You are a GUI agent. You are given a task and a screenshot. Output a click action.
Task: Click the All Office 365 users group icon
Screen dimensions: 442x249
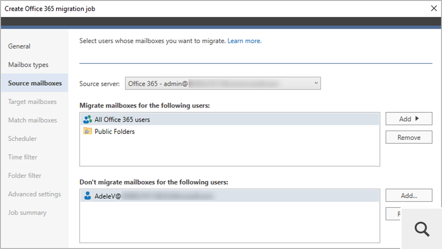[x=87, y=119]
